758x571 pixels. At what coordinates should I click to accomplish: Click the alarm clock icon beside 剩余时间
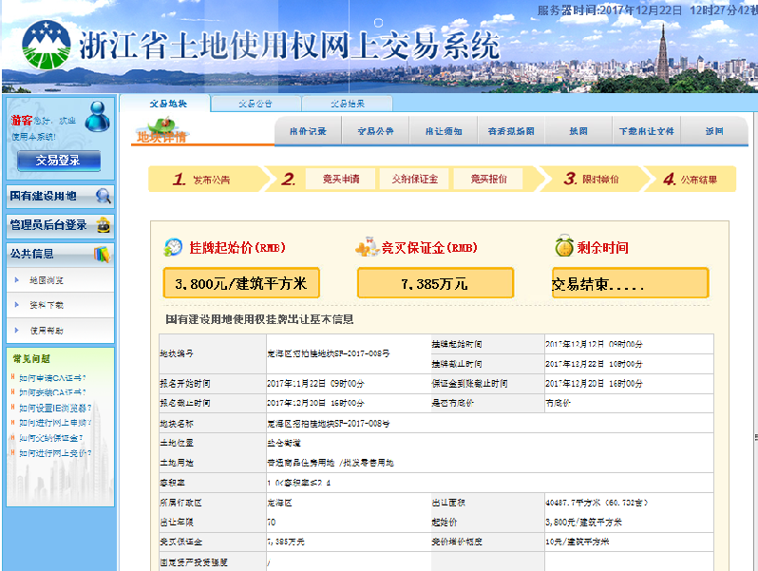click(x=564, y=247)
